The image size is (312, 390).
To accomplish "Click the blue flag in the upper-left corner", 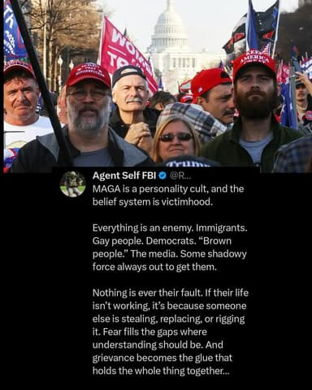I will tap(14, 28).
